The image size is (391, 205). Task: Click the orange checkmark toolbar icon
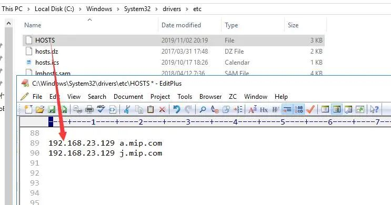[310, 109]
